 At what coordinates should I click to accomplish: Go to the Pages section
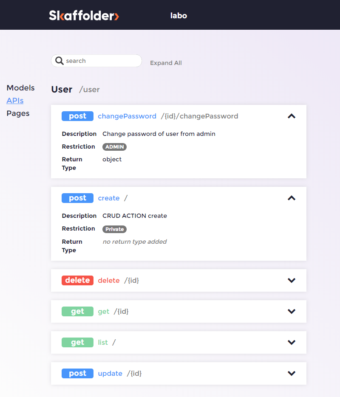tap(18, 113)
